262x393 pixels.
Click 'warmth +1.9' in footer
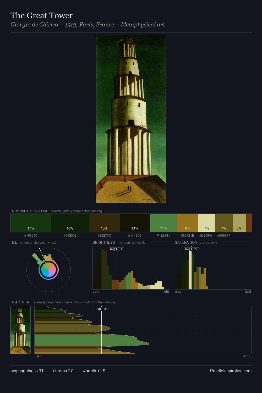click(94, 371)
